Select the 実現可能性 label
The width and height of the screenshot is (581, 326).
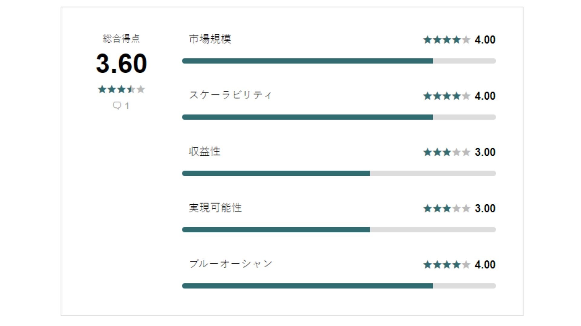(215, 208)
